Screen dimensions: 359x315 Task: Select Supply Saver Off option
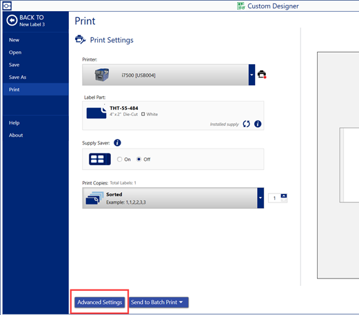click(x=139, y=159)
